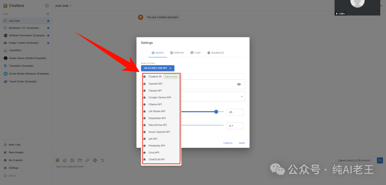Click CANCEL in the Settings dialog
This screenshot has width=386, height=185.
228,143
